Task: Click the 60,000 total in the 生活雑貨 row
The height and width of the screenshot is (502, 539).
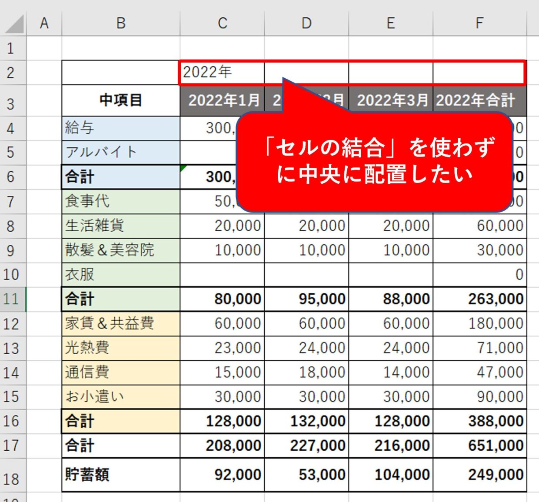Action: point(479,226)
